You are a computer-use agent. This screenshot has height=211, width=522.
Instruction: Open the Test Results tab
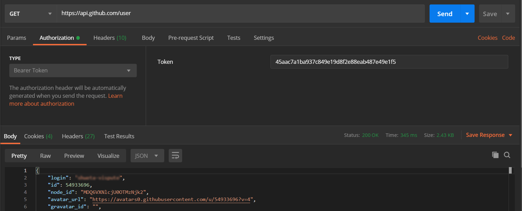[x=119, y=136]
